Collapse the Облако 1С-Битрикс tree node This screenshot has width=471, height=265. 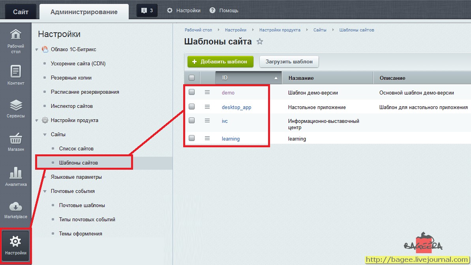37,50
